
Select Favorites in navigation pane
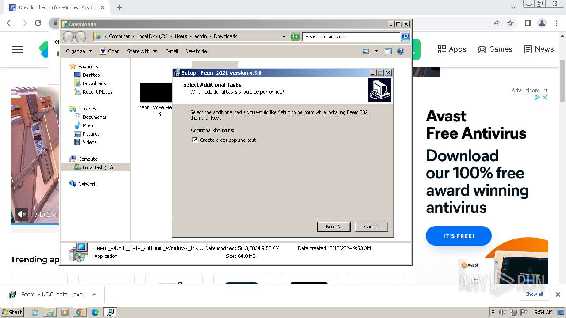[88, 67]
